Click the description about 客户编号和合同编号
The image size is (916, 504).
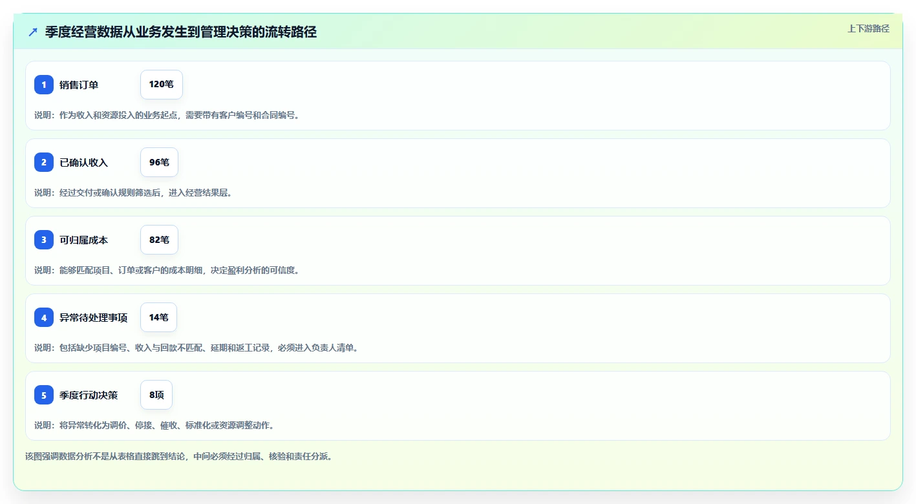[167, 115]
